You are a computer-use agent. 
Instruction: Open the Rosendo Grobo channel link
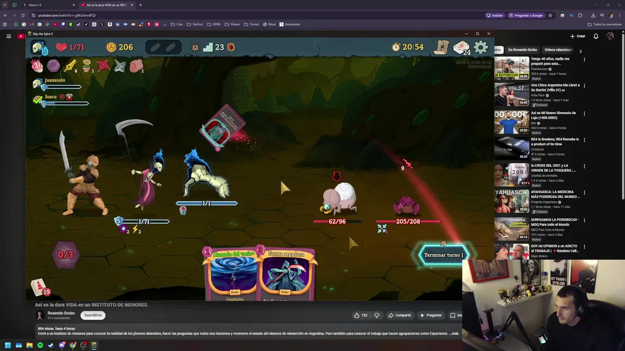coord(61,313)
